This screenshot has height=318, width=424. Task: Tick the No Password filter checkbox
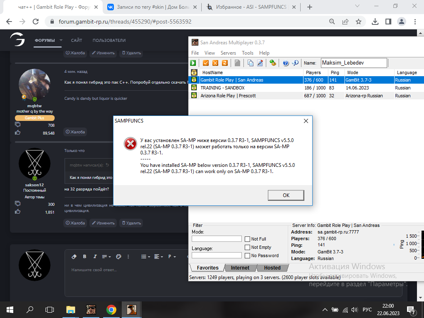pyautogui.click(x=248, y=255)
